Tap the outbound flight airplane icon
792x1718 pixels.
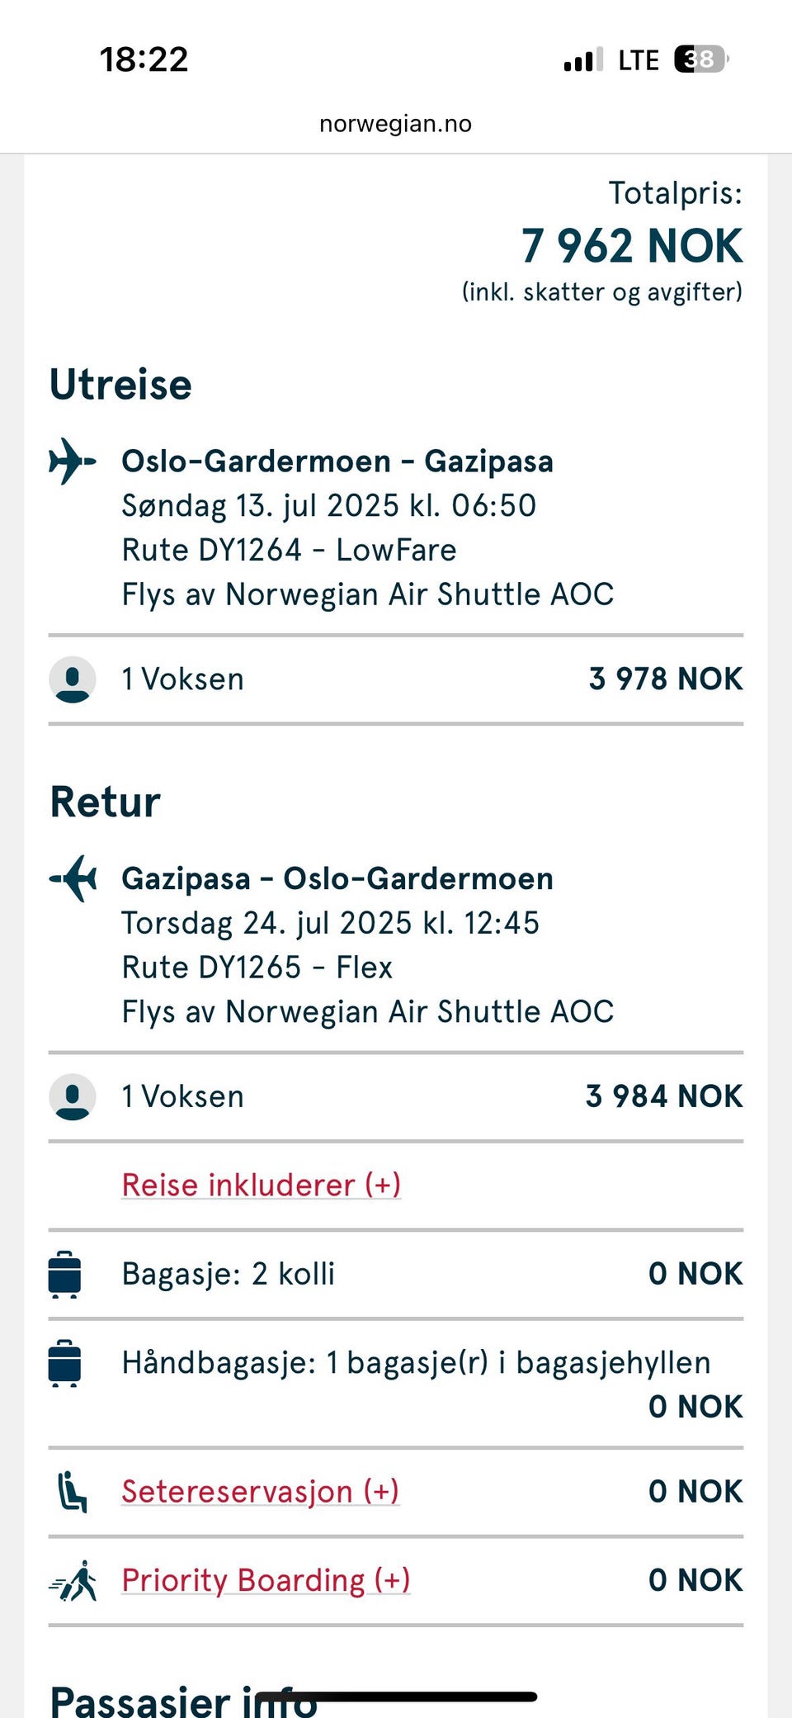73,461
